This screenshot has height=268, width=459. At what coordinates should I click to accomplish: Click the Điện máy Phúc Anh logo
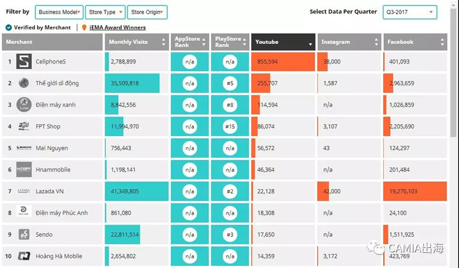pyautogui.click(x=24, y=211)
